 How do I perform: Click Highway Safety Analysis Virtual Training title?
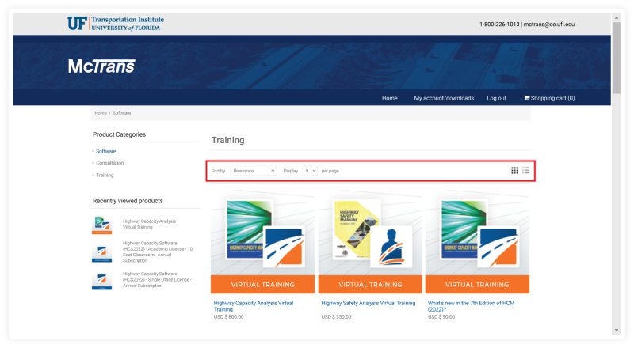tap(368, 303)
